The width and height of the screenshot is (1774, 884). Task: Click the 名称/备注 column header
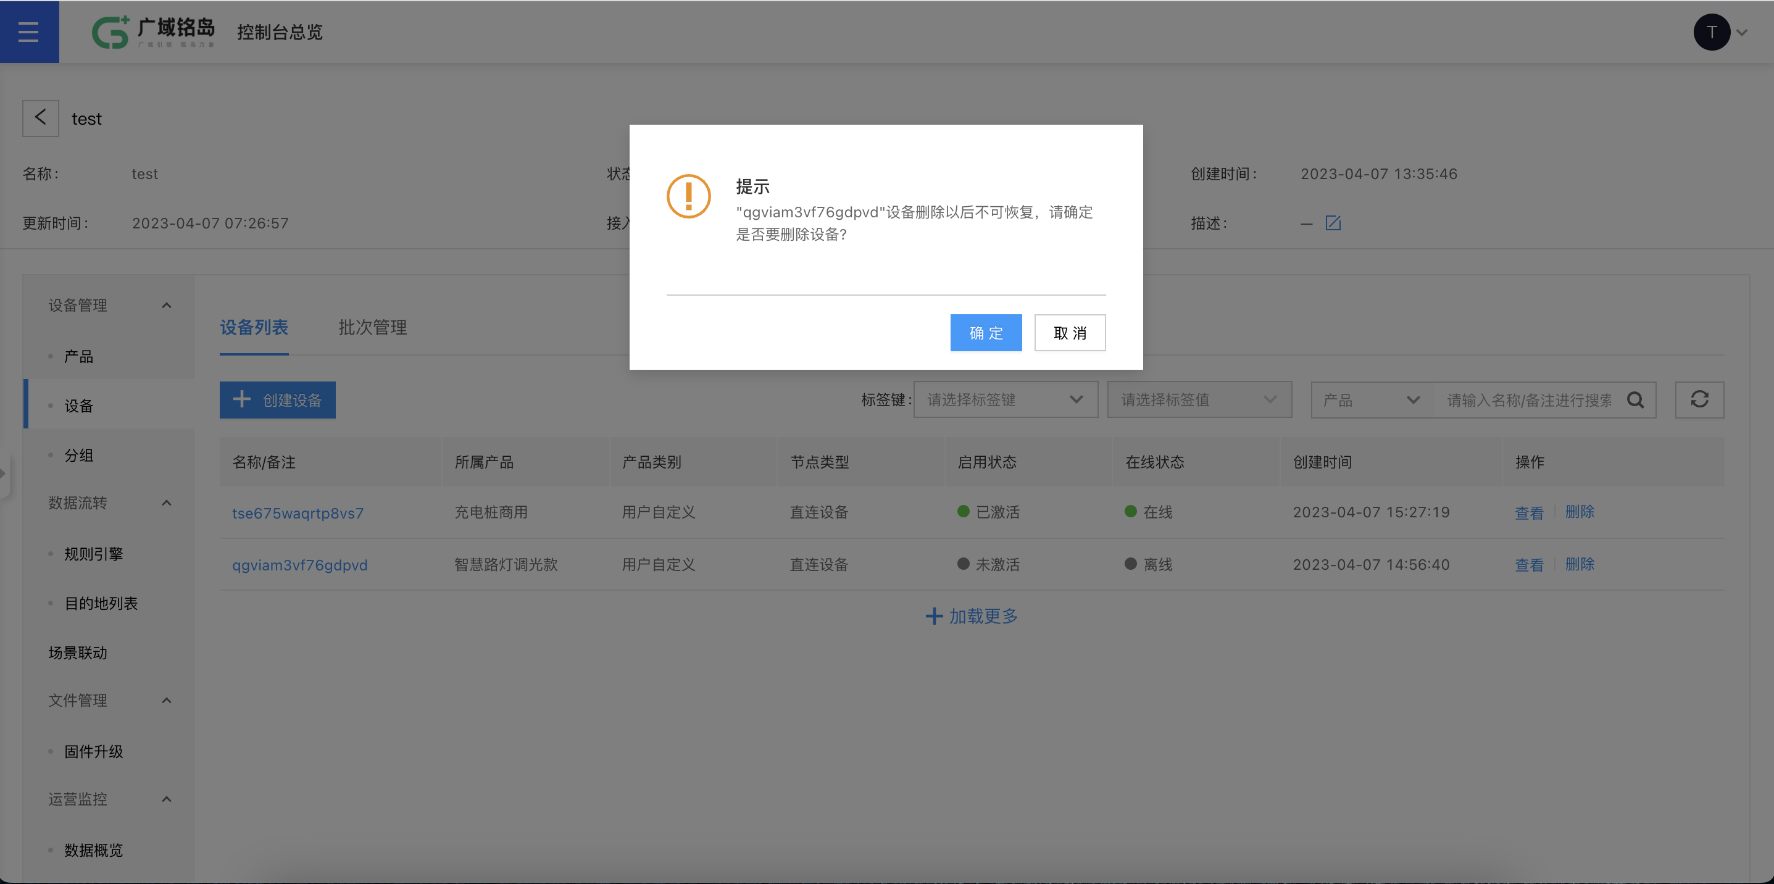coord(264,462)
